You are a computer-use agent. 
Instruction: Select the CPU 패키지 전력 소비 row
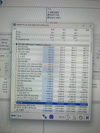click(x=51, y=91)
